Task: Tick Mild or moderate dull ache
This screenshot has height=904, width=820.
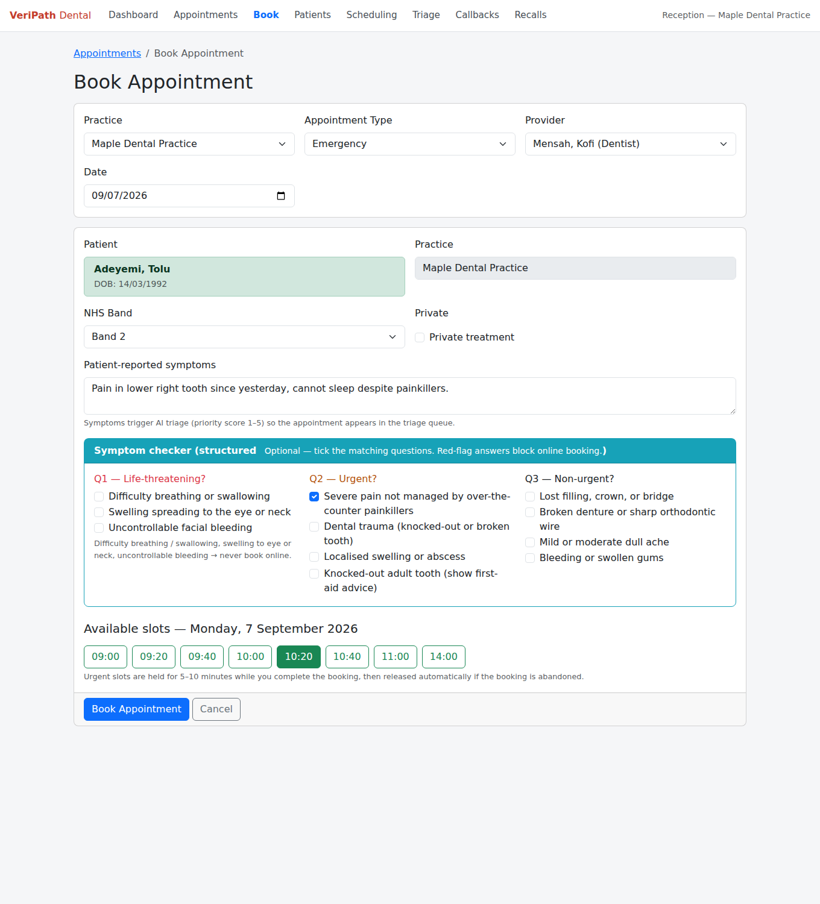Action: coord(530,542)
